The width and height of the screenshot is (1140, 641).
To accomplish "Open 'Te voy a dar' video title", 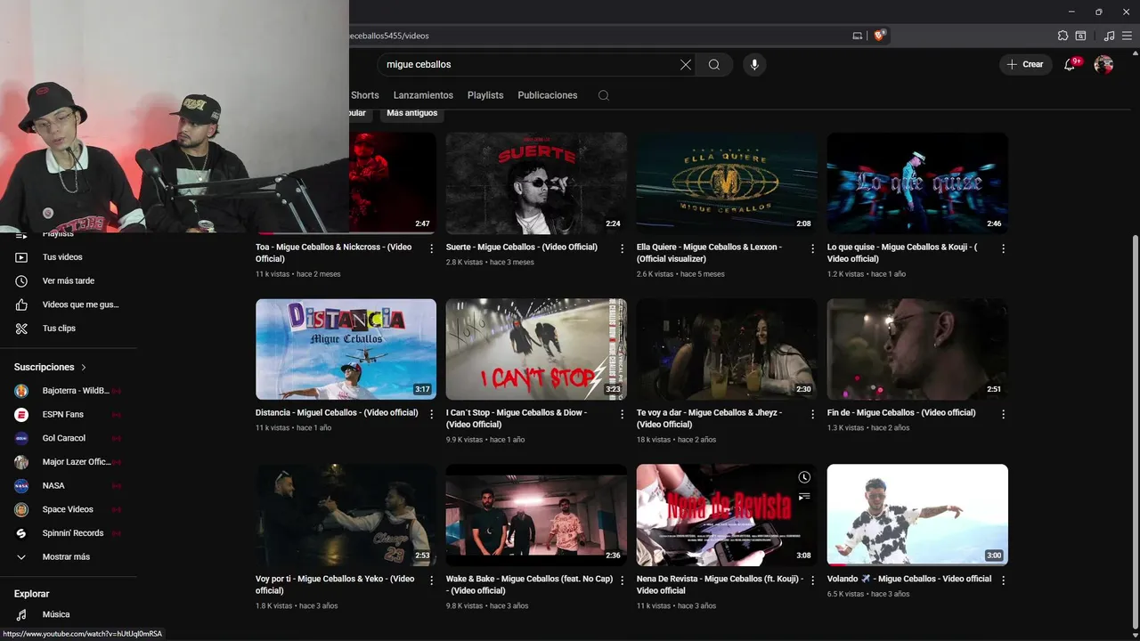I will 709,418.
